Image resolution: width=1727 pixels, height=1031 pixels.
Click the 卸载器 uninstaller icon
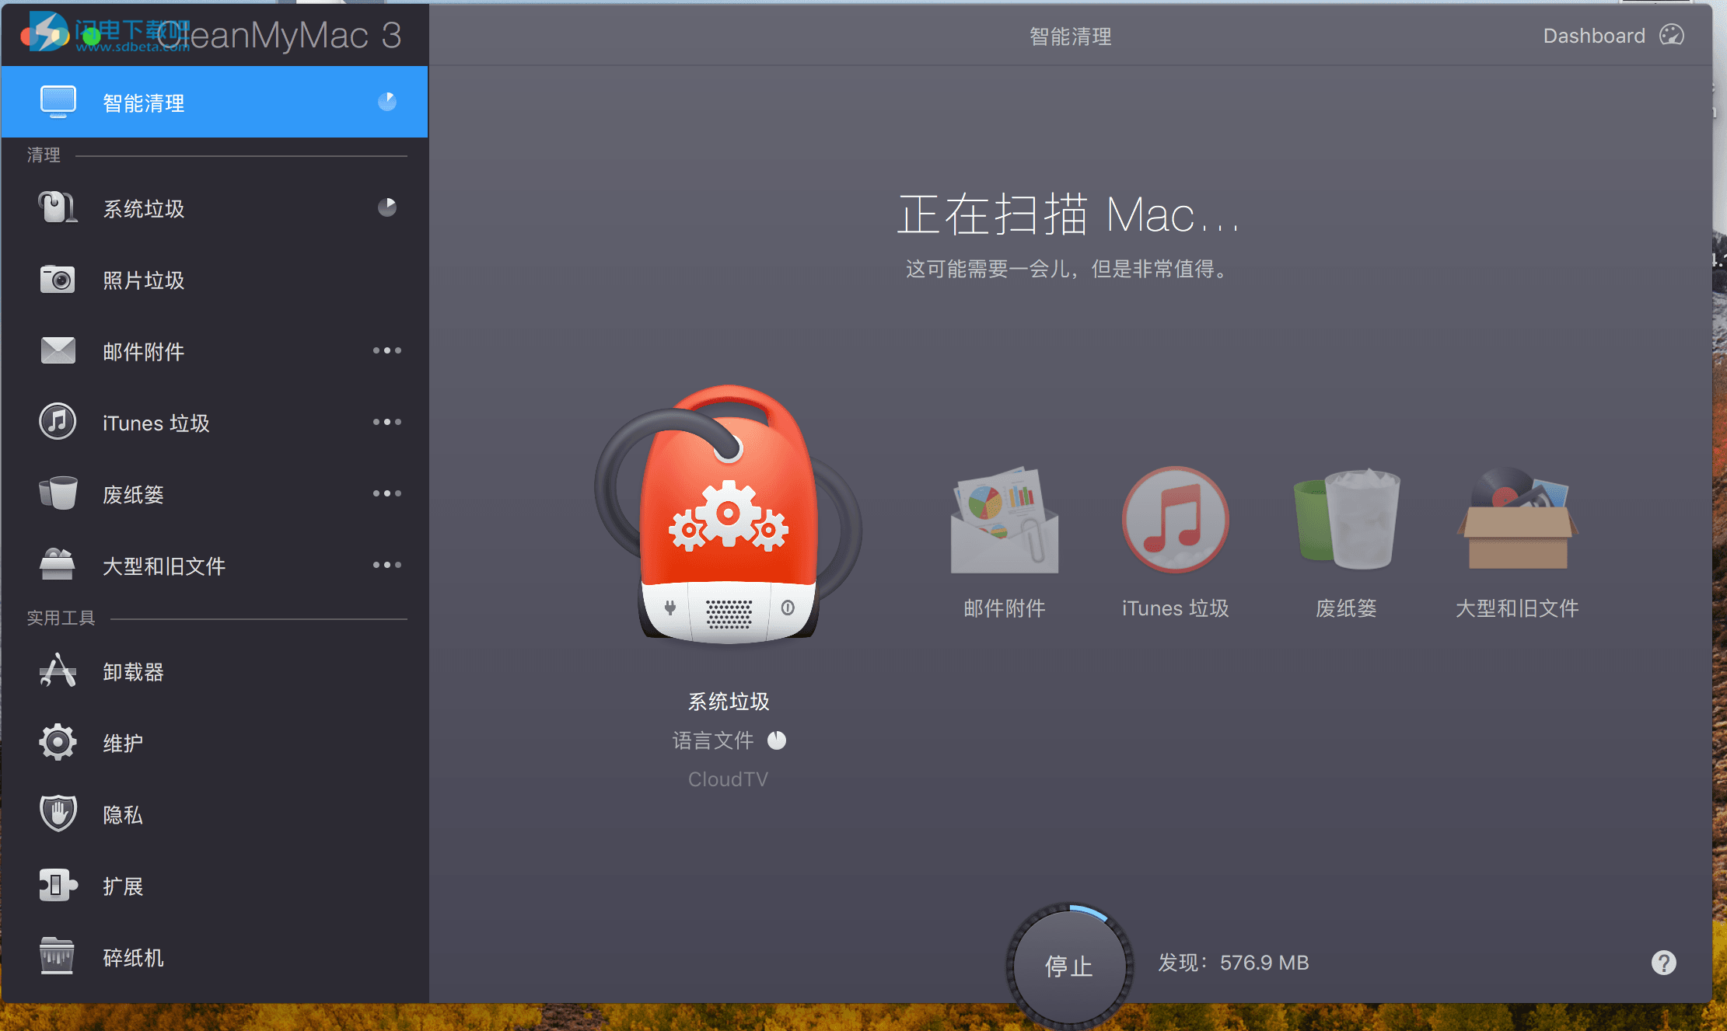58,670
